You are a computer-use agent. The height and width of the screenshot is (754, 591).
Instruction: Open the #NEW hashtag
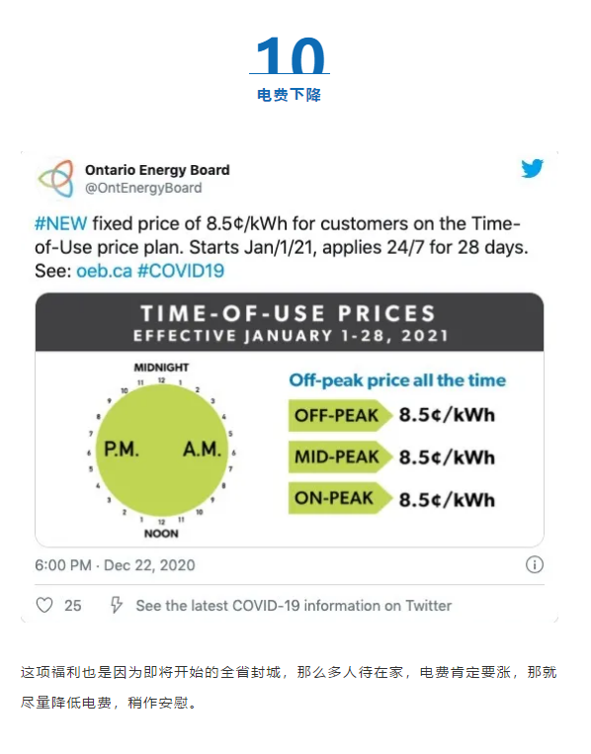point(60,223)
